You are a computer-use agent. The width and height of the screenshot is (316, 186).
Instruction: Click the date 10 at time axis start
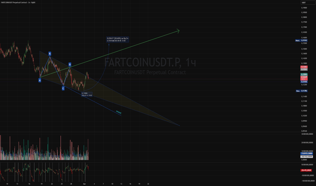pos(7,184)
